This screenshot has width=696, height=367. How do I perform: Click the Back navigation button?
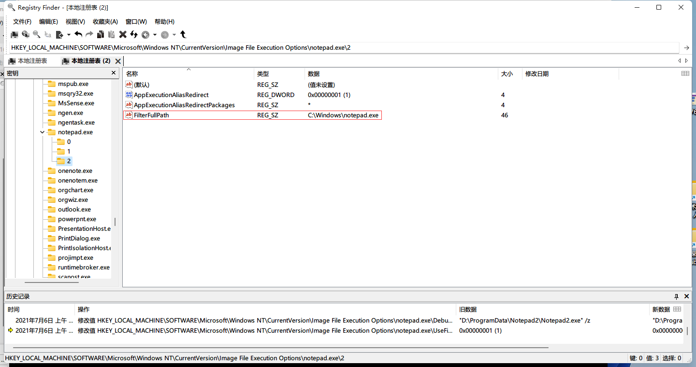pyautogui.click(x=145, y=34)
